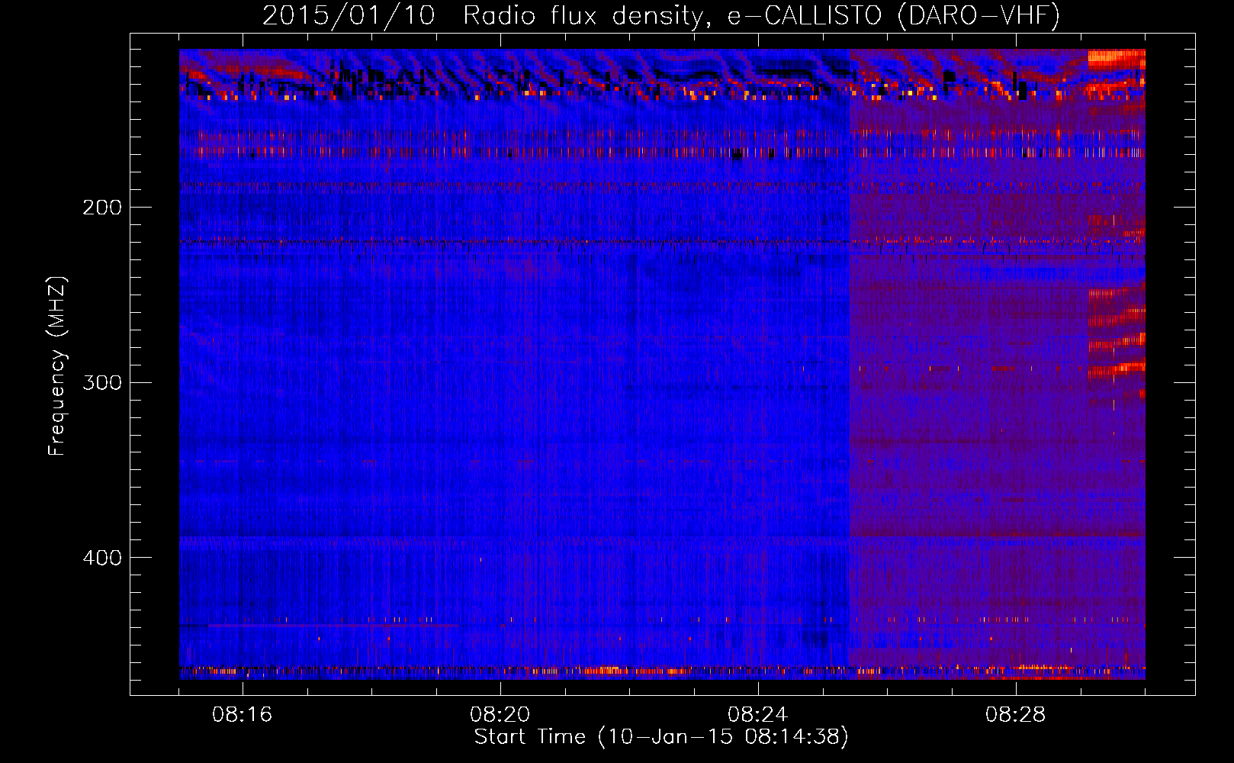Viewport: 1234px width, 763px height.
Task: Click the '400' frequency tick label
Action: 102,558
